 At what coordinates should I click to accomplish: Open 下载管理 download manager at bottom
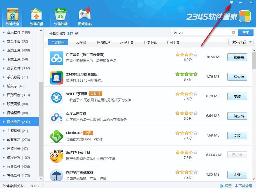(243, 186)
